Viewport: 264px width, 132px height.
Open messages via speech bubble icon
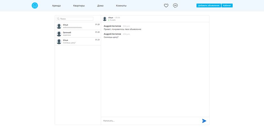175,6
